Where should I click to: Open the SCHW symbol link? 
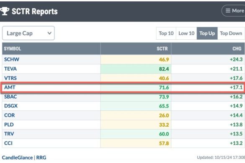pos(12,59)
